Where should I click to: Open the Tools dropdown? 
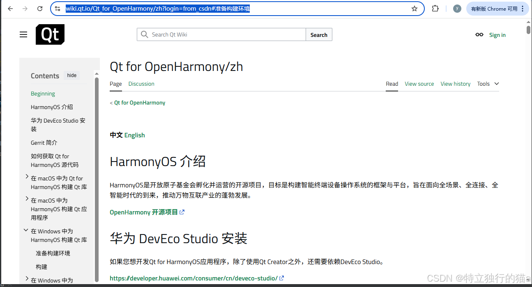pos(488,84)
